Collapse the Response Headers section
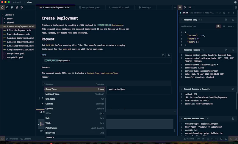 [181, 50]
